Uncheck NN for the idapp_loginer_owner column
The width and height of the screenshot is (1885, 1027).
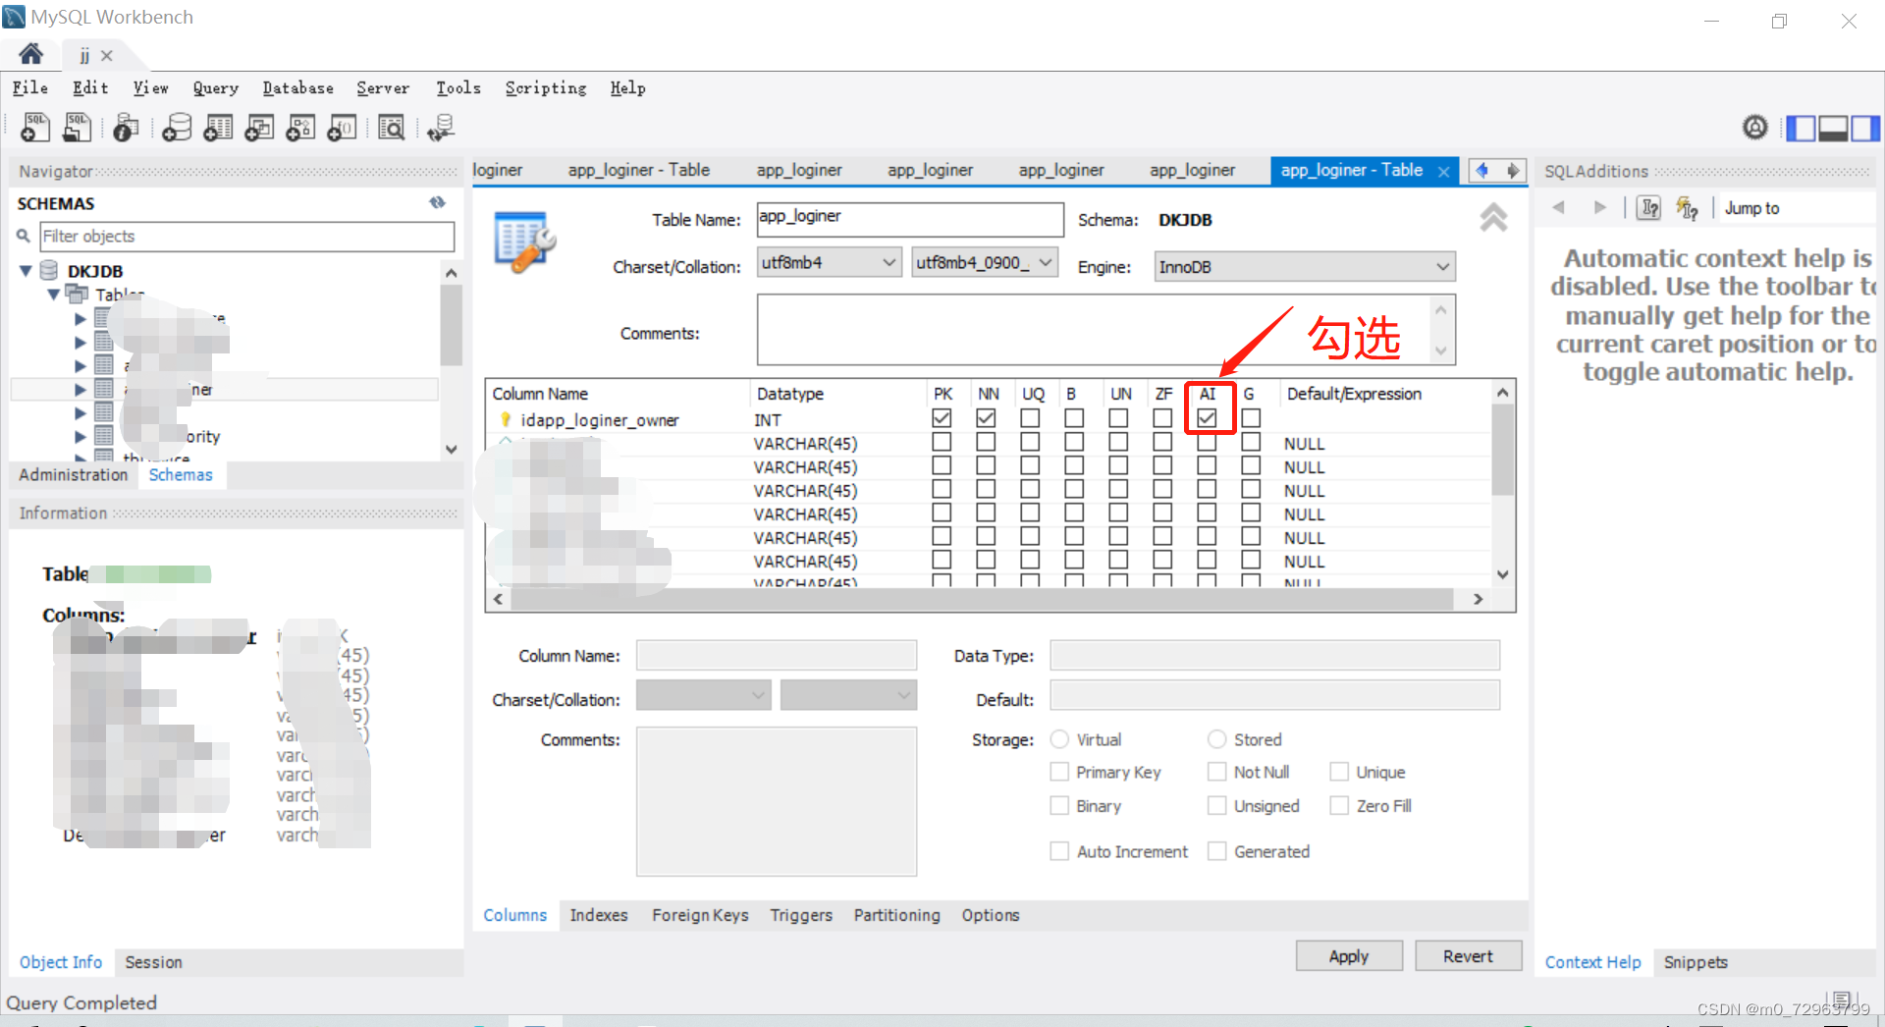[x=986, y=417]
